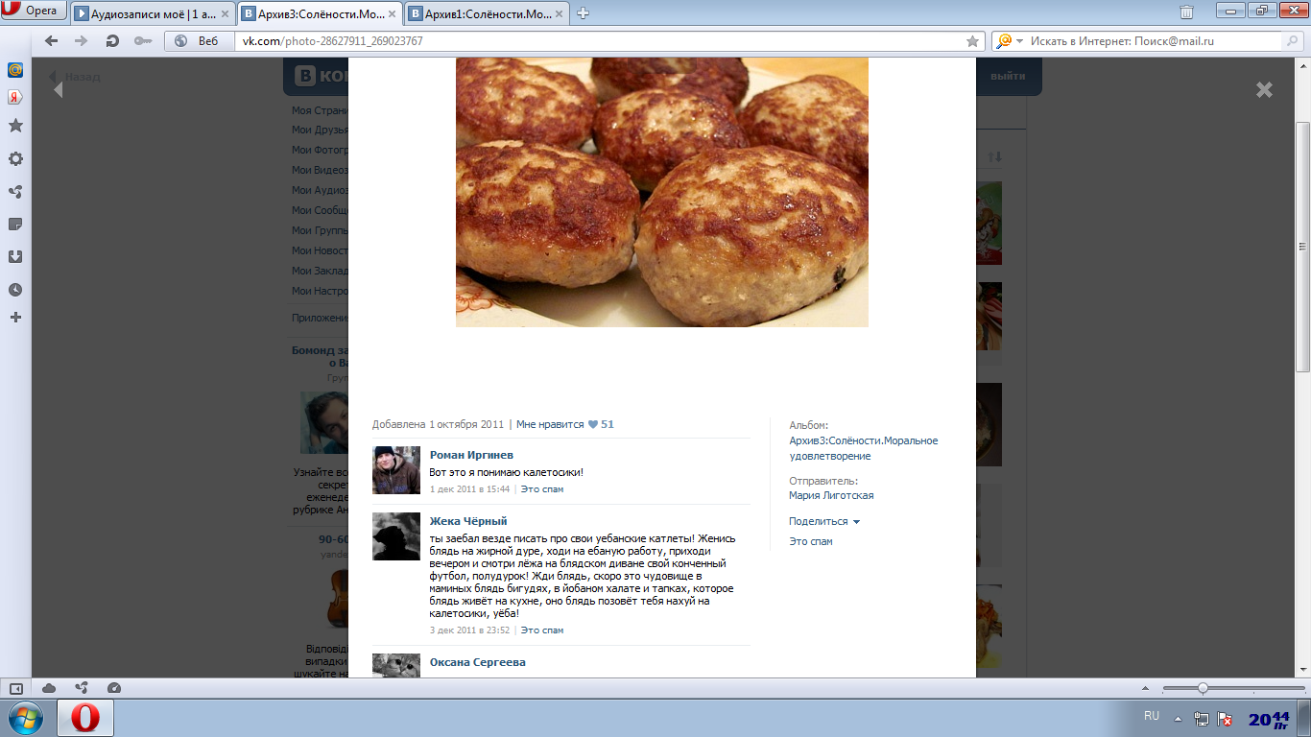
Task: Click the Opera Turbo speedometer icon
Action: coord(114,688)
